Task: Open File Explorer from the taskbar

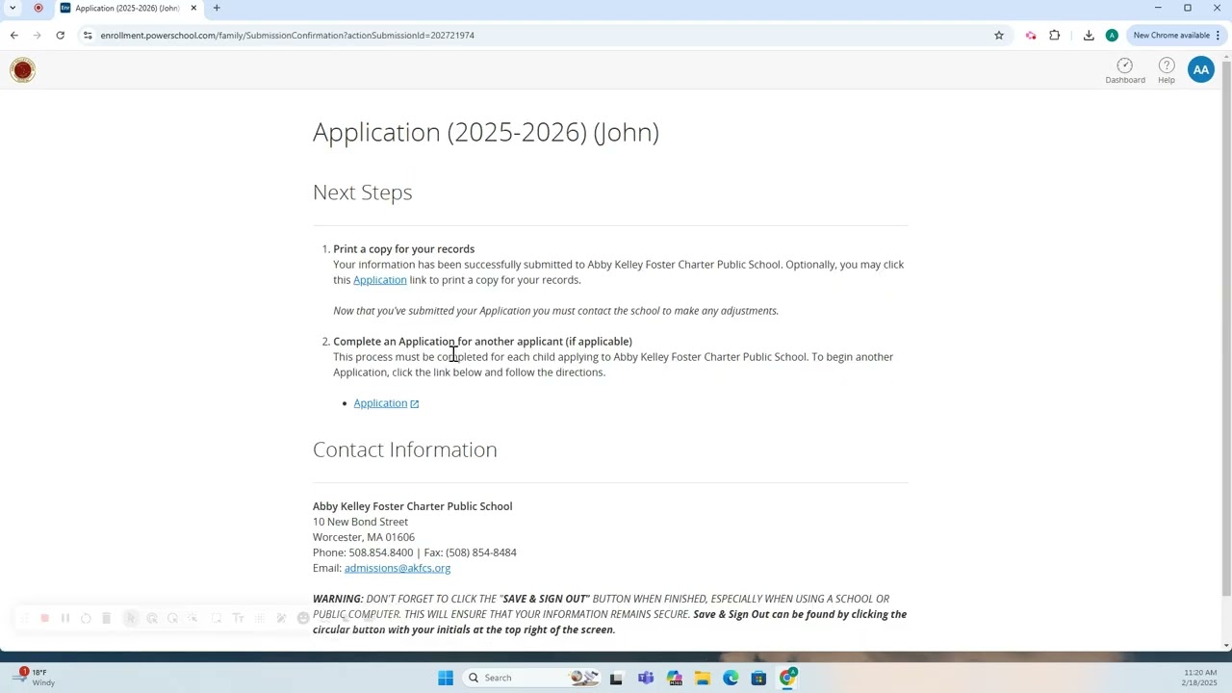Action: tap(702, 678)
